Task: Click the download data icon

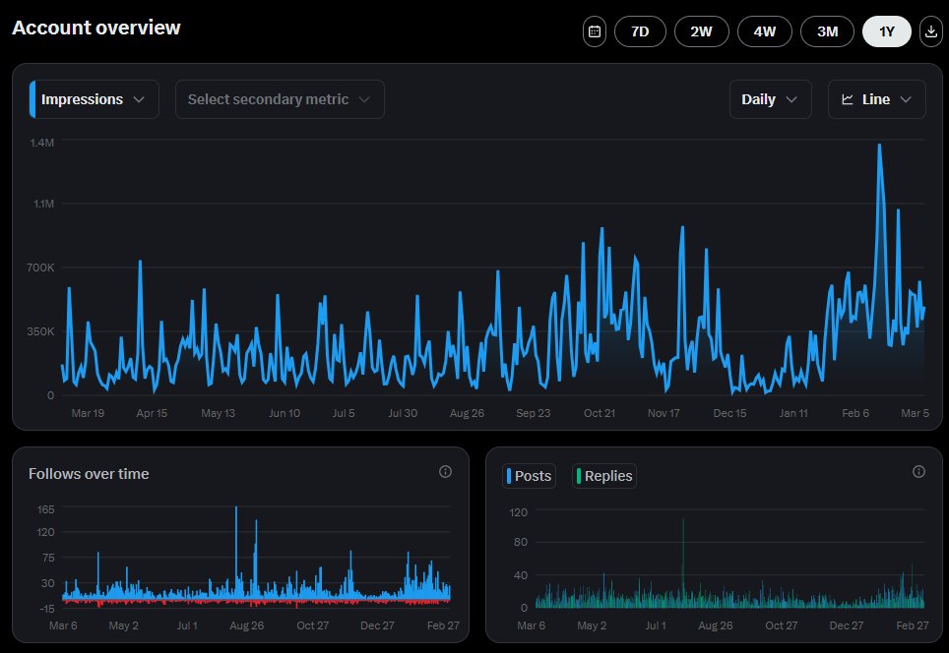Action: [931, 31]
